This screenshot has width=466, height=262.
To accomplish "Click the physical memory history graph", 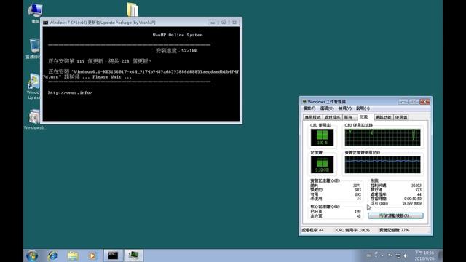I will [382, 165].
